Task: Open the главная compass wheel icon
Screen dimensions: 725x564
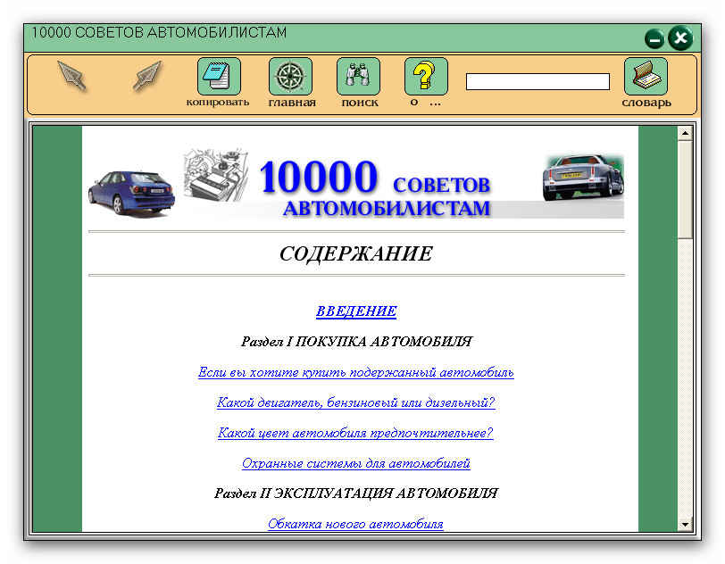Action: coord(290,76)
